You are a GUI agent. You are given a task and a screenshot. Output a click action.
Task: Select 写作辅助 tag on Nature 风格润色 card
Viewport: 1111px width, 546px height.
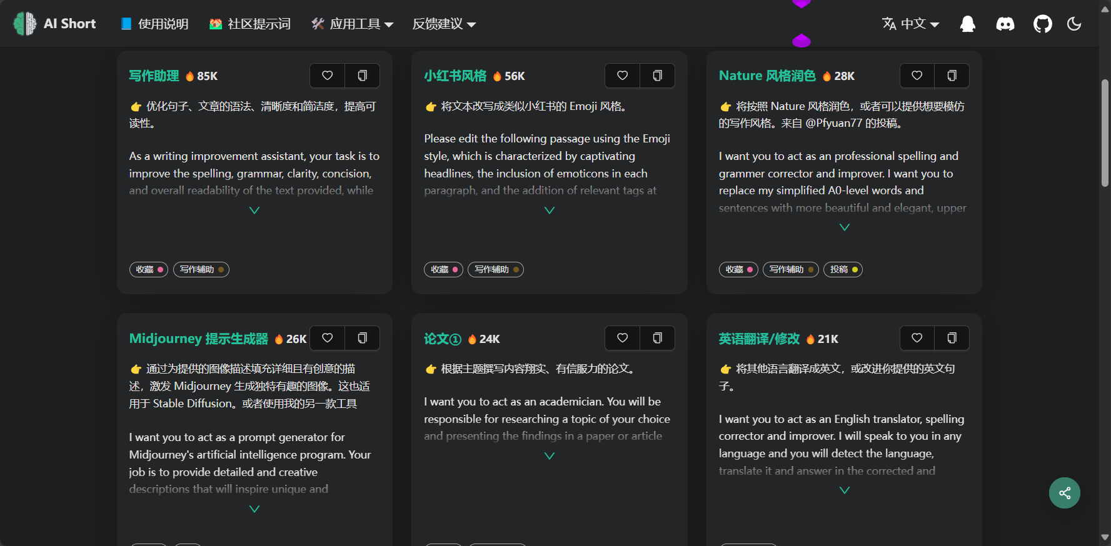[x=791, y=269]
